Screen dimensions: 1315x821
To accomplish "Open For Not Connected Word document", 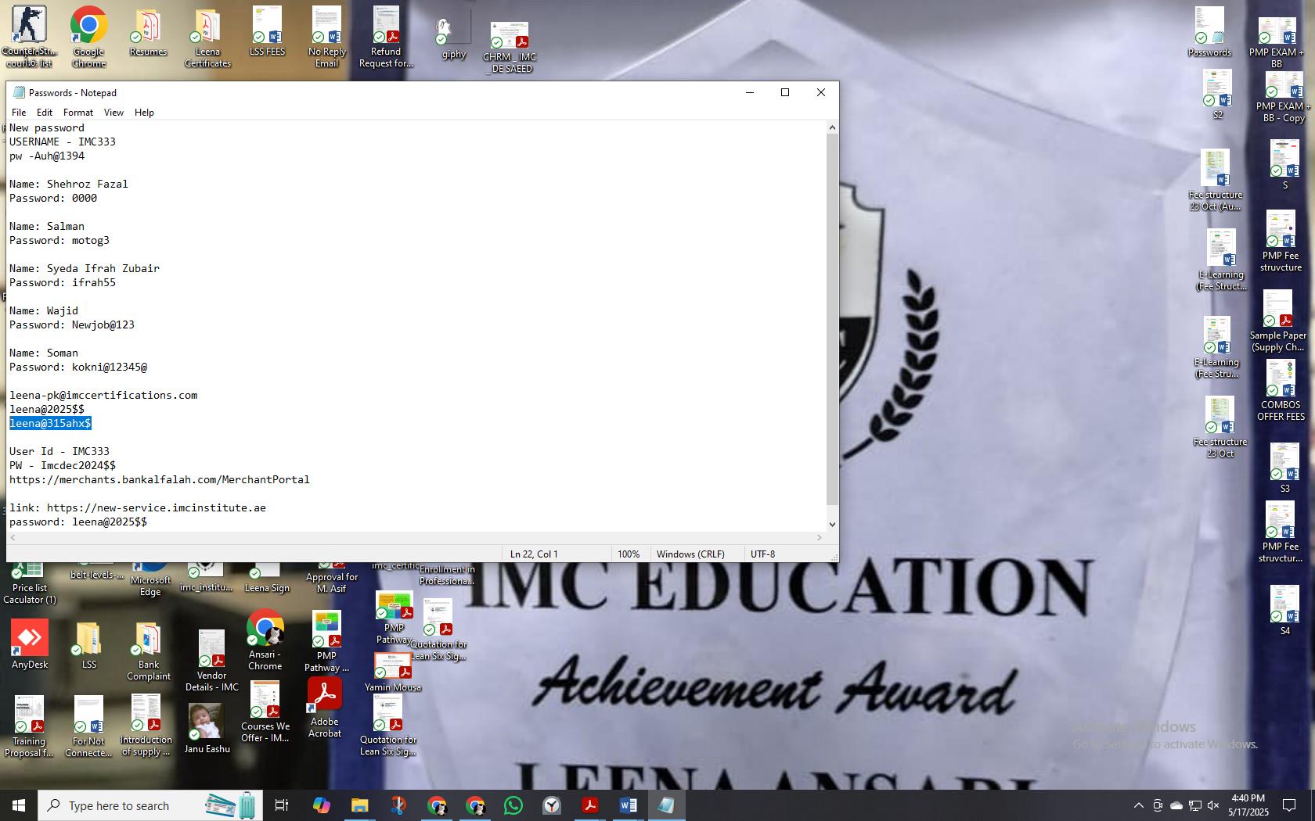I will coord(88,727).
